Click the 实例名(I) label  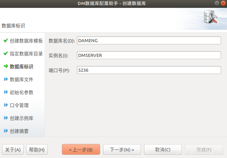click(59, 55)
